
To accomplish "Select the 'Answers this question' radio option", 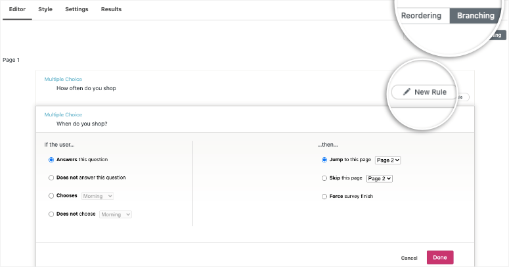I will click(x=51, y=160).
